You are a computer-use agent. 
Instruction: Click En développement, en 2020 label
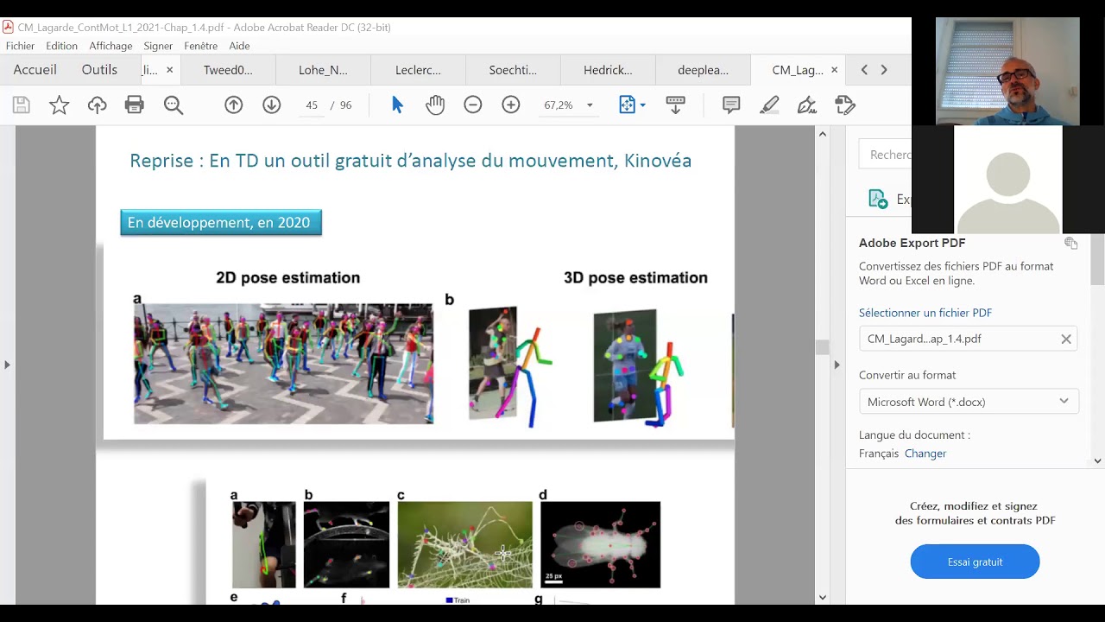(220, 223)
